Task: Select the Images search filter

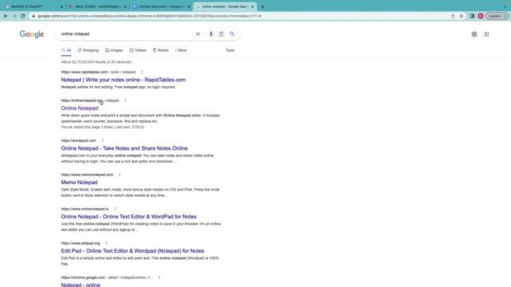Action: pos(114,50)
